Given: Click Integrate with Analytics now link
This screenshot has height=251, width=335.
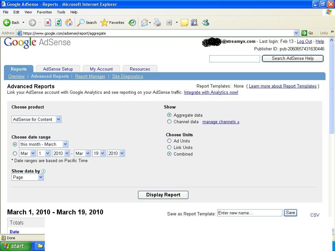Looking at the screenshot, I should point(211,92).
